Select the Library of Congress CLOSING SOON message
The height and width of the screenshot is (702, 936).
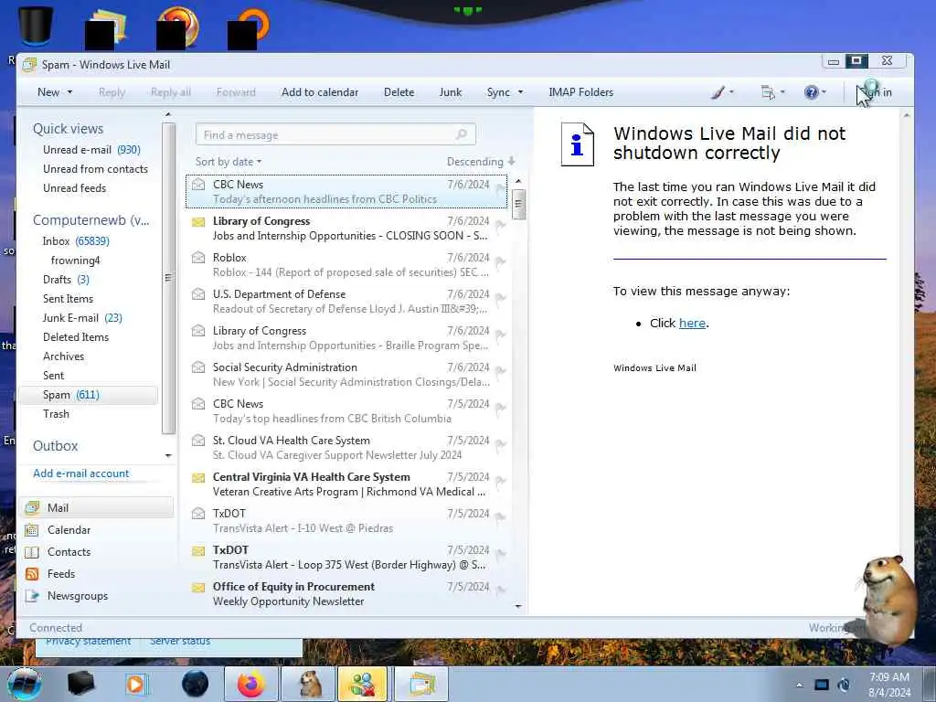click(346, 228)
